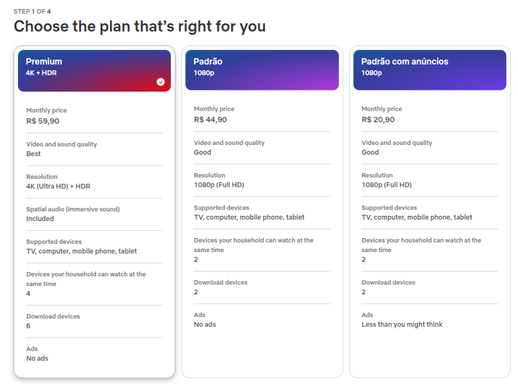Image resolution: width=518 pixels, height=384 pixels.
Task: Click "No ads" in the Premium card
Action: tap(37, 358)
